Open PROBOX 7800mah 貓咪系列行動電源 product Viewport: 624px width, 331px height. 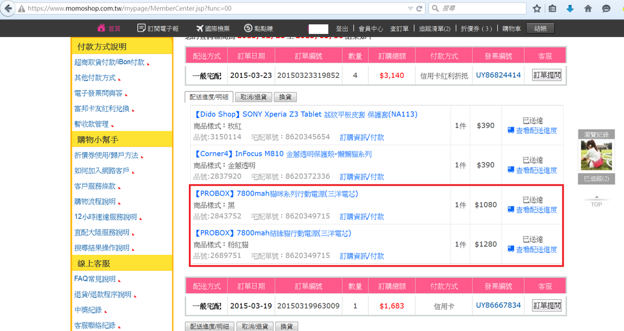pyautogui.click(x=276, y=194)
